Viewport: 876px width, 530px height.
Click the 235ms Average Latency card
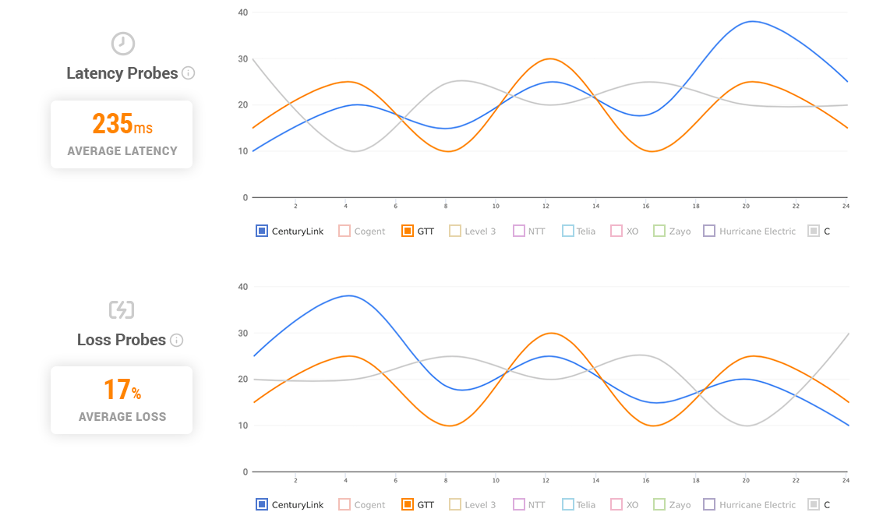click(122, 134)
